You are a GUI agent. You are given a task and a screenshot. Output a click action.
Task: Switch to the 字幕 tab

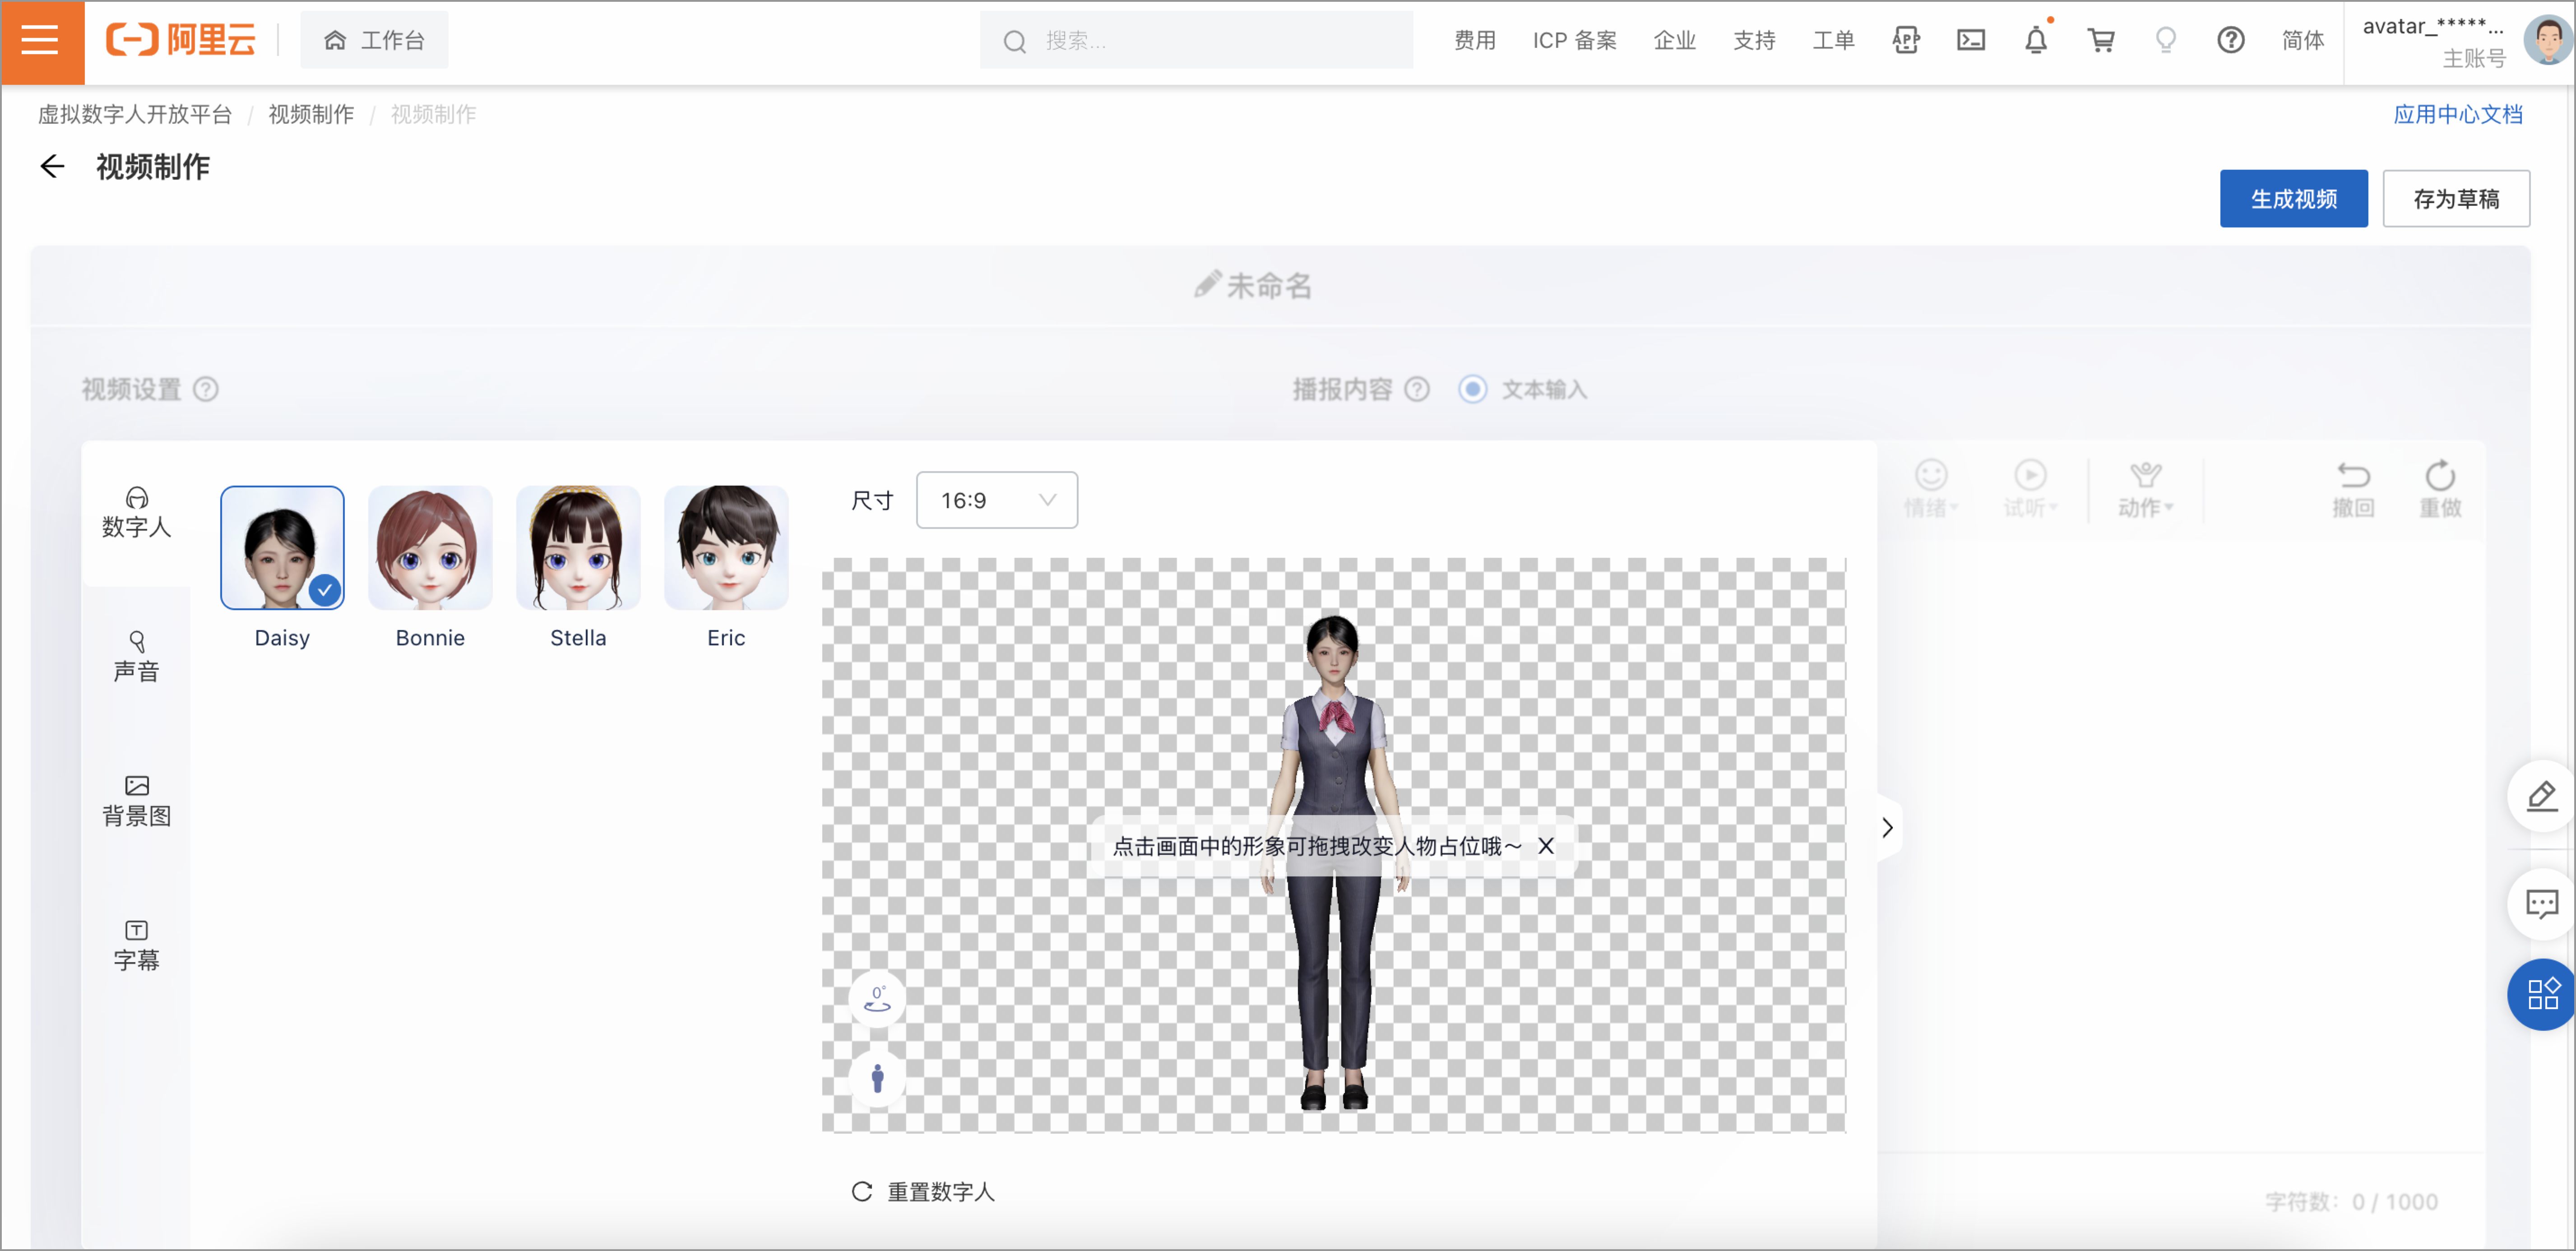(137, 946)
